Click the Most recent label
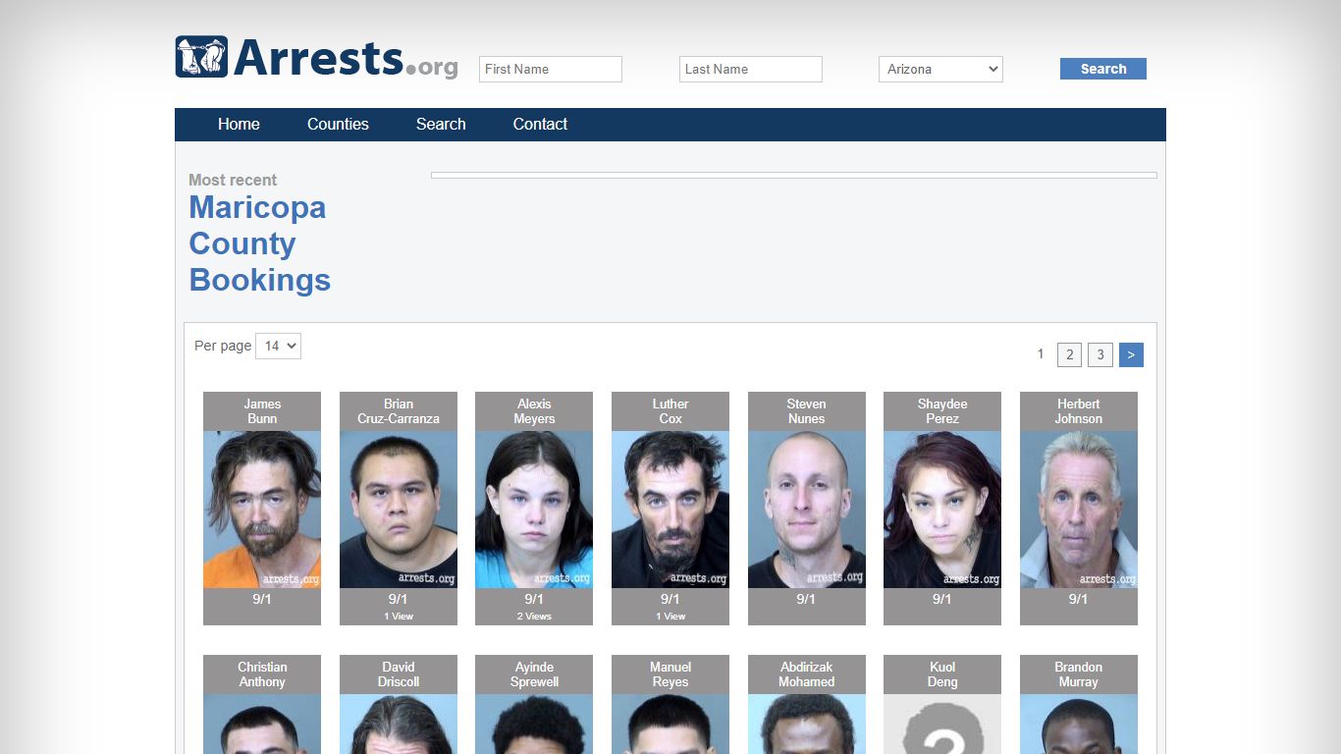This screenshot has width=1341, height=754. pyautogui.click(x=233, y=180)
